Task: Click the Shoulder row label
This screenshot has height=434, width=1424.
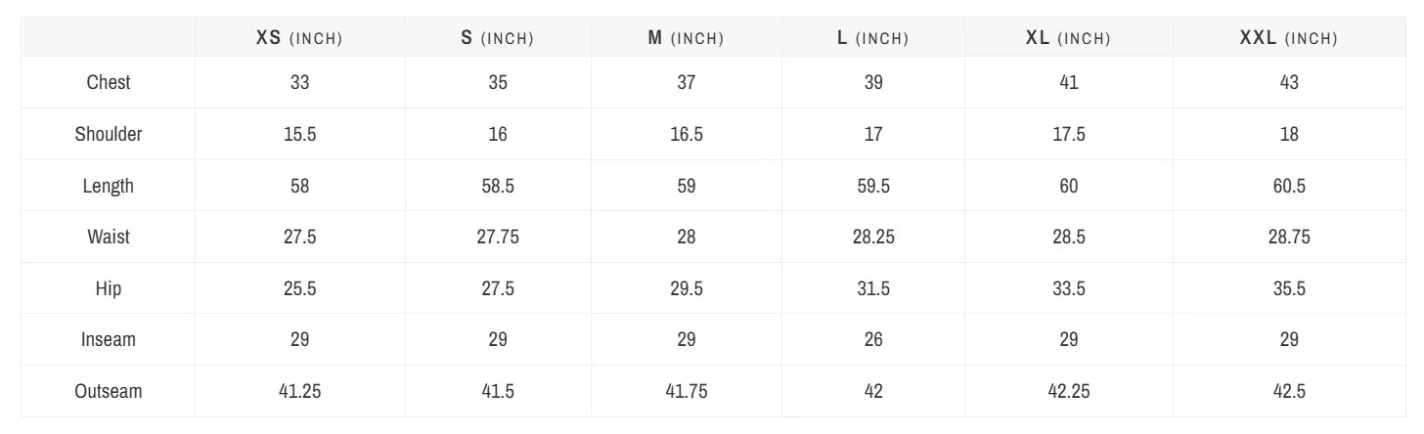Action: 109,134
